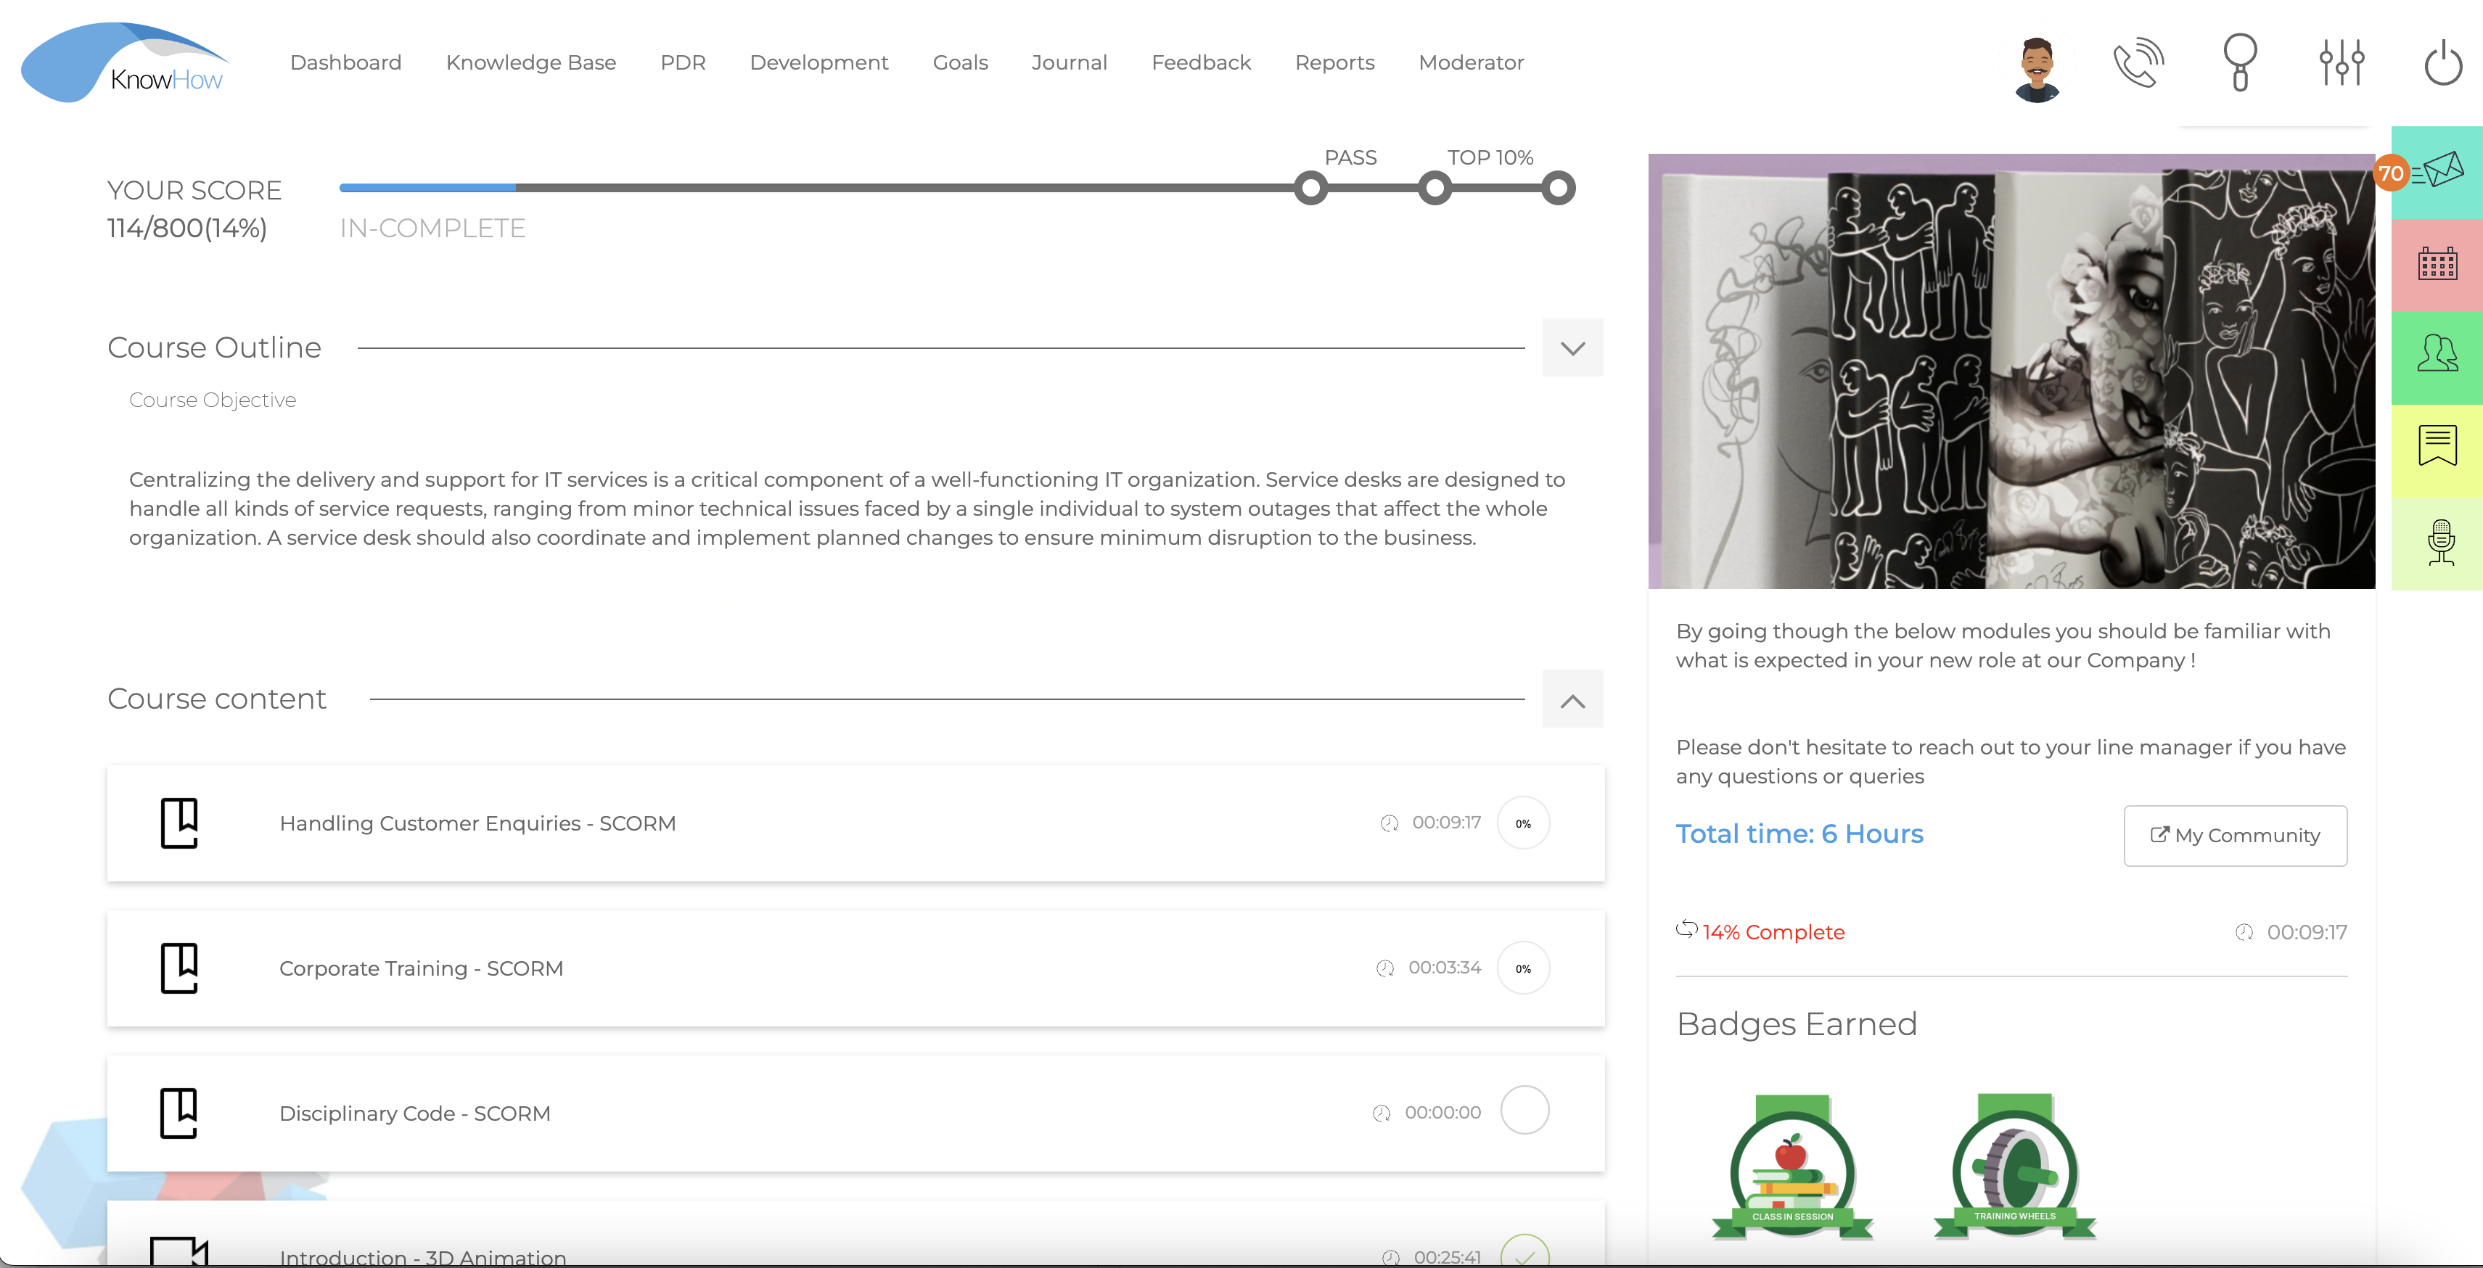The width and height of the screenshot is (2483, 1268).
Task: Click the video icon for Introduction 3D Animation
Action: pos(179,1251)
